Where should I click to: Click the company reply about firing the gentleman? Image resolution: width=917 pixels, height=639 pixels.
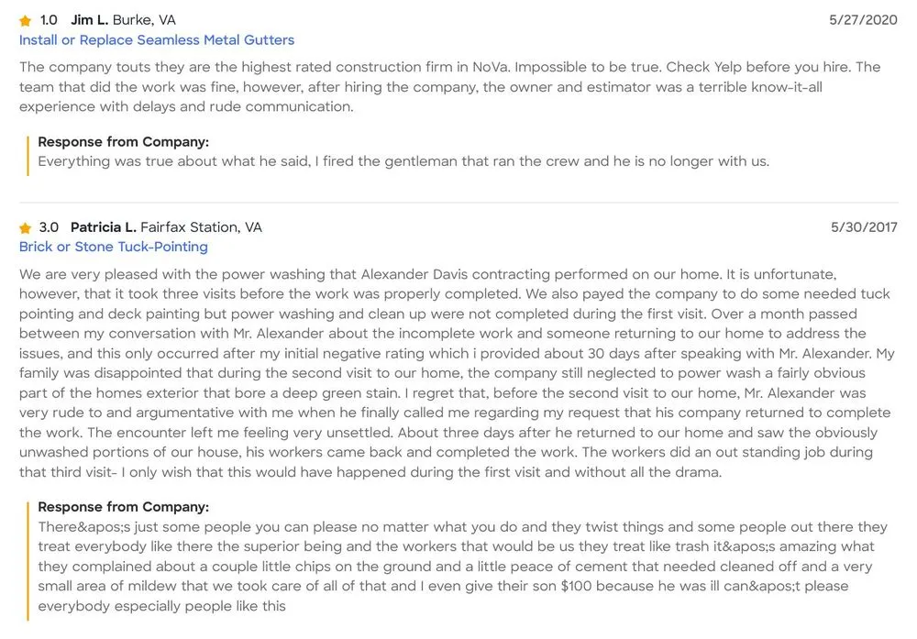[x=403, y=161]
